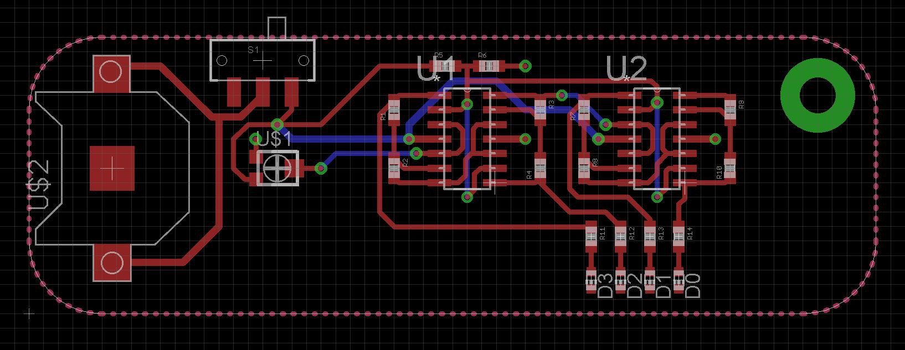
Task: Click the via right of resistor R6
Action: click(525, 66)
